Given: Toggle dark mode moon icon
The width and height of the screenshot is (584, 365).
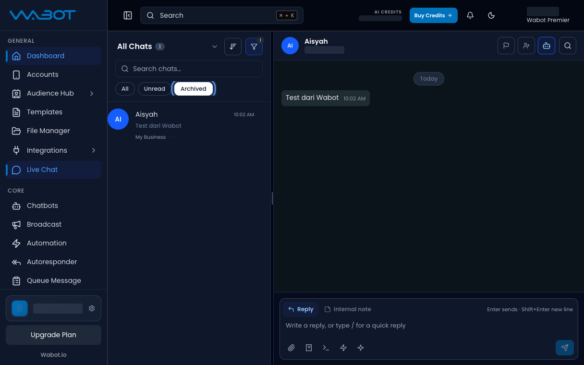Looking at the screenshot, I should [x=491, y=15].
